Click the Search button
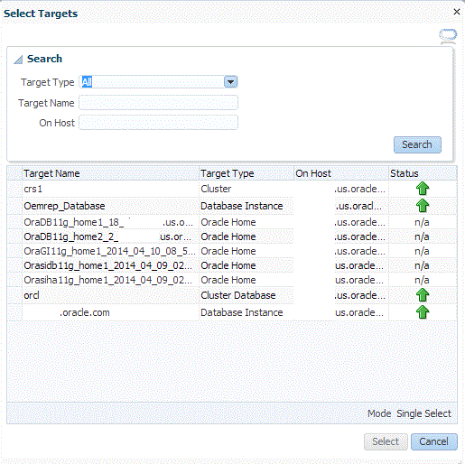 coord(417,144)
